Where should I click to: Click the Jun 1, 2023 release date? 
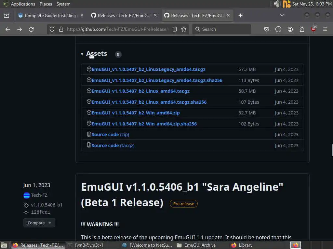point(37,185)
